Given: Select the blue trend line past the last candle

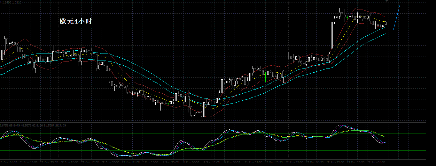Looking at the screenshot, I should pyautogui.click(x=397, y=18).
